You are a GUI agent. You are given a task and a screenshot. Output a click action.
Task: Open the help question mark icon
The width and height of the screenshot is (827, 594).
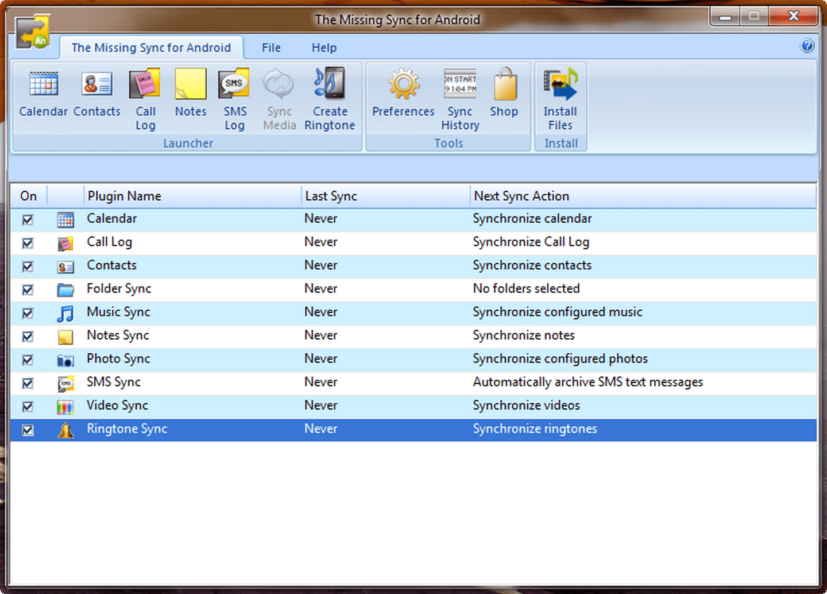click(x=807, y=46)
